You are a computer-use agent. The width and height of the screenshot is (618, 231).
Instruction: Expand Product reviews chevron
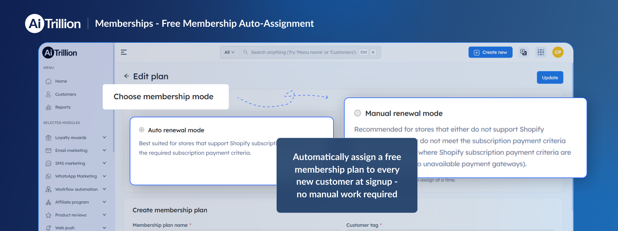click(x=104, y=215)
